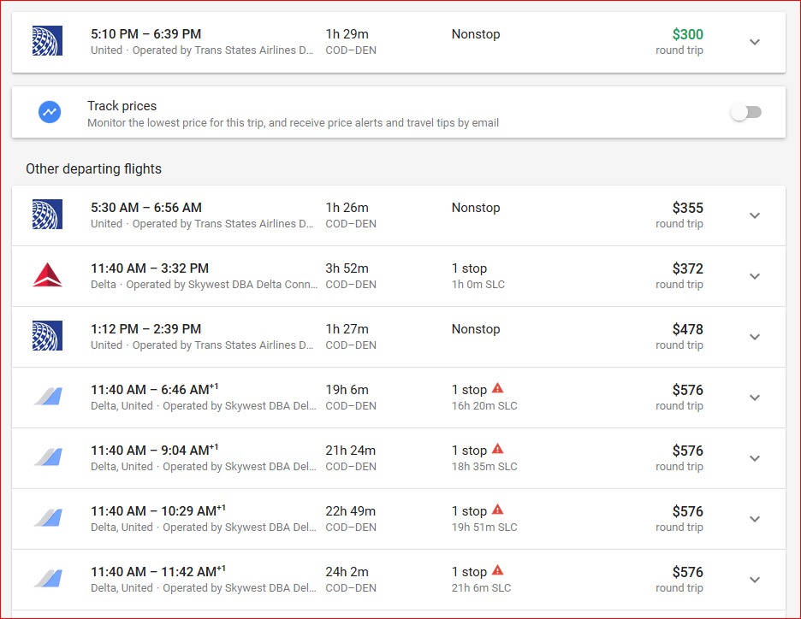Click warning icon on 18h 35m SLC layover
Viewport: 801px width, 619px height.
coord(498,450)
